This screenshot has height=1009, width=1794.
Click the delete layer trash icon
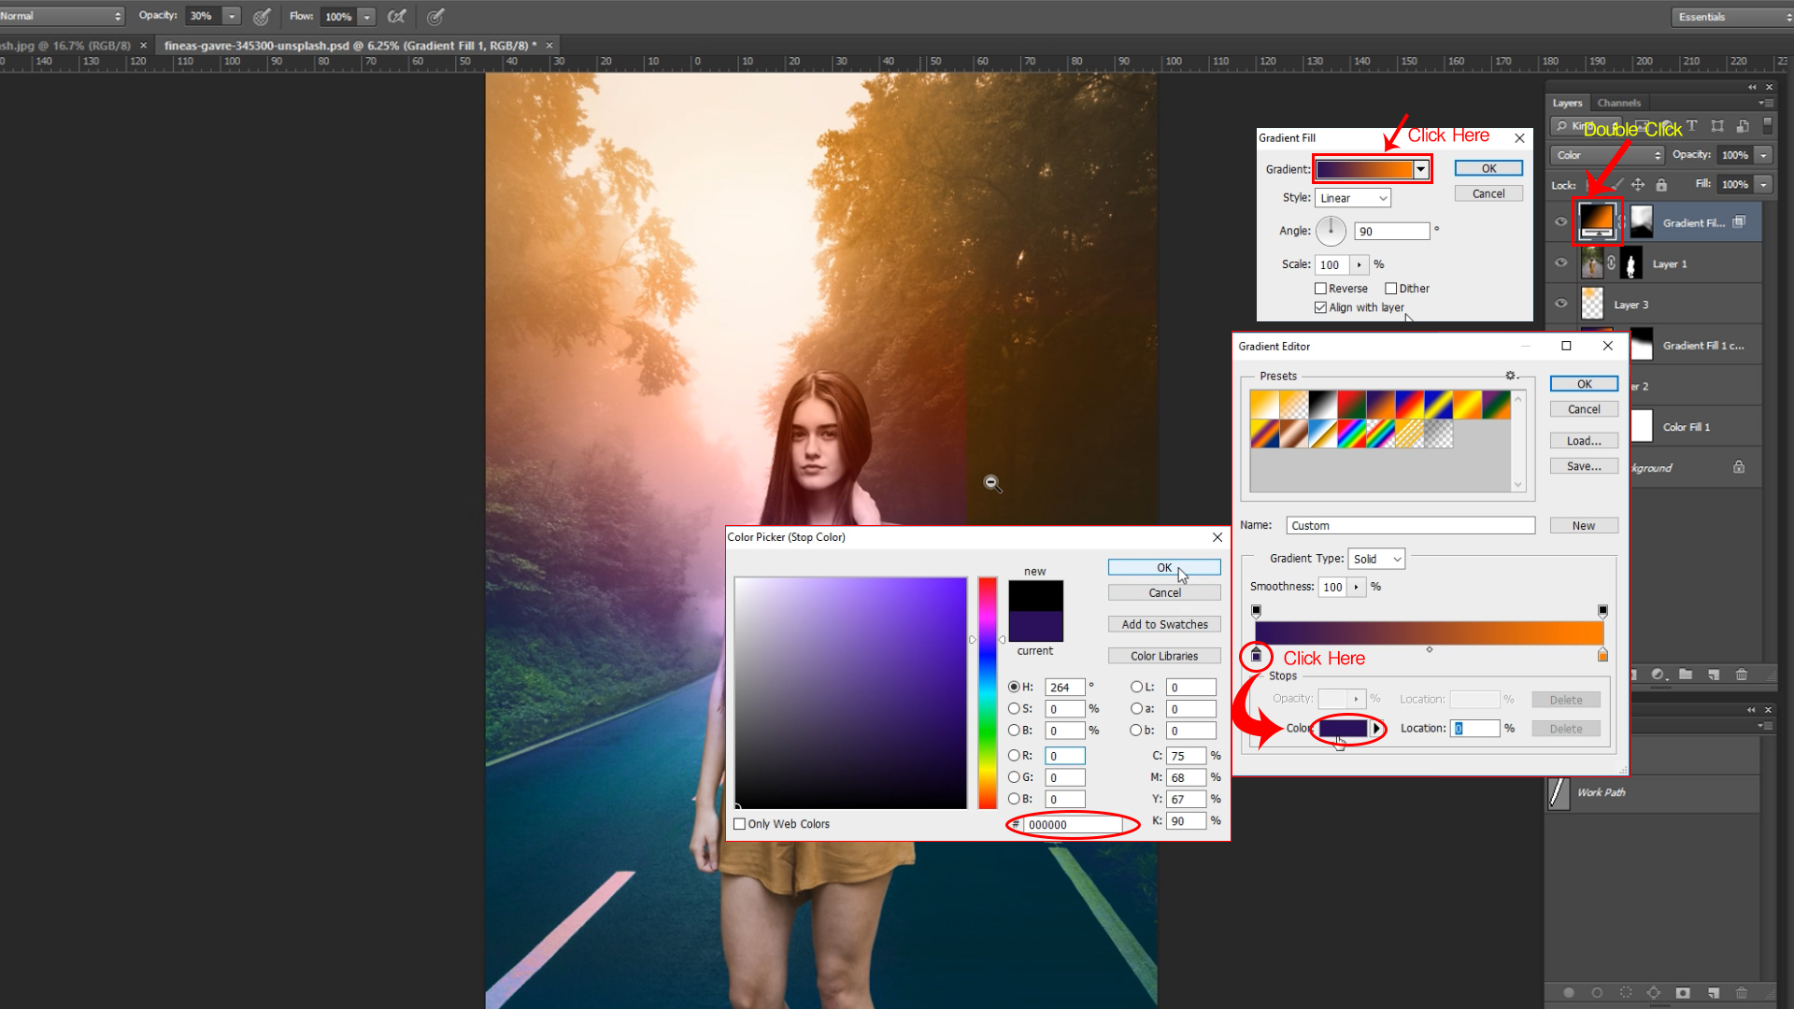[1741, 674]
